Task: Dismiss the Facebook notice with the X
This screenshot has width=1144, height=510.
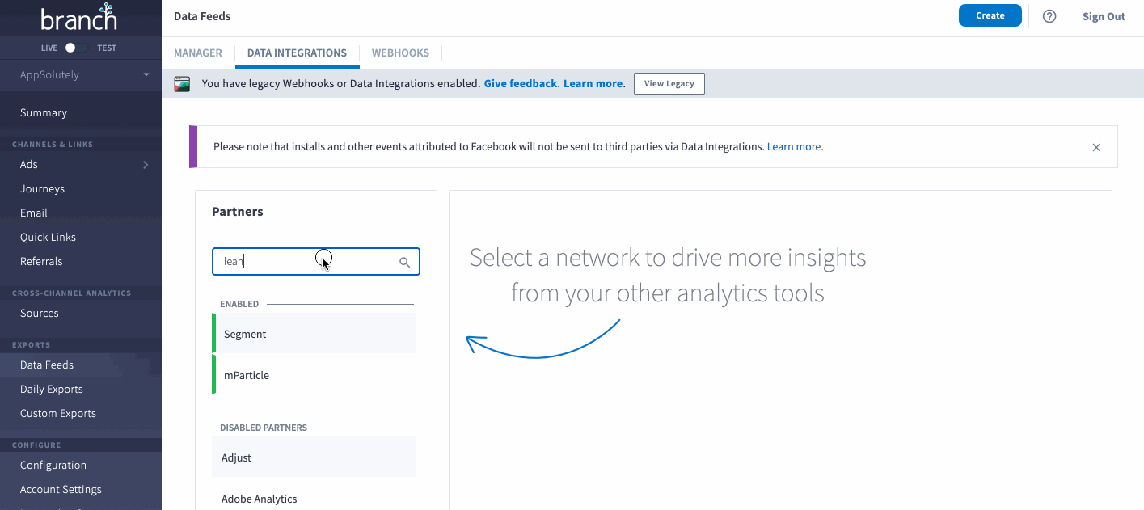Action: pos(1096,147)
